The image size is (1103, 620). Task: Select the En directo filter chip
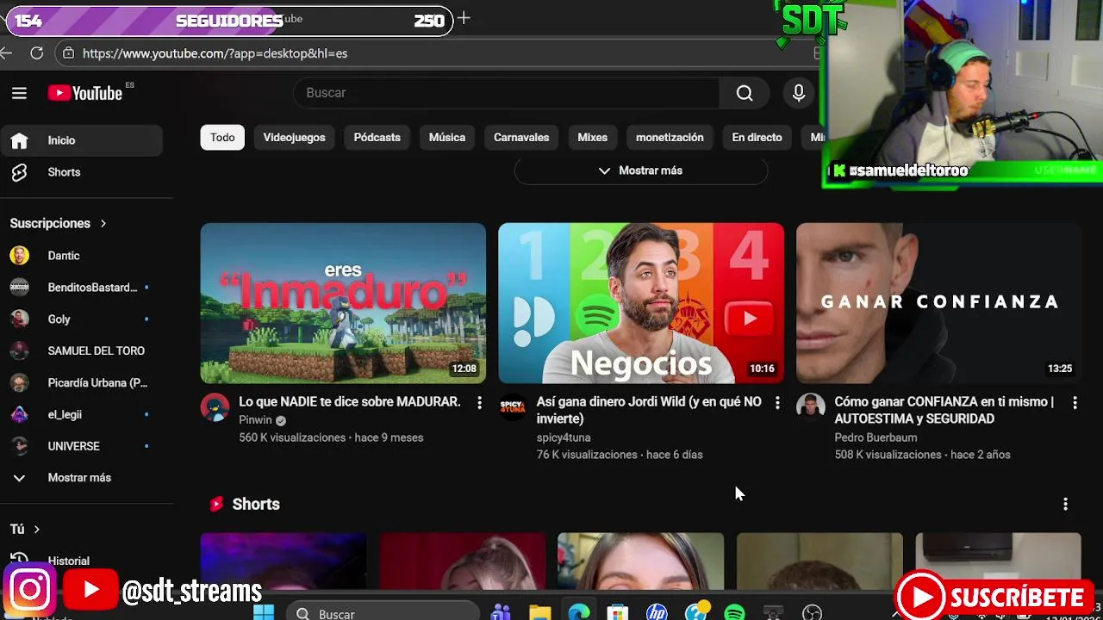click(757, 138)
